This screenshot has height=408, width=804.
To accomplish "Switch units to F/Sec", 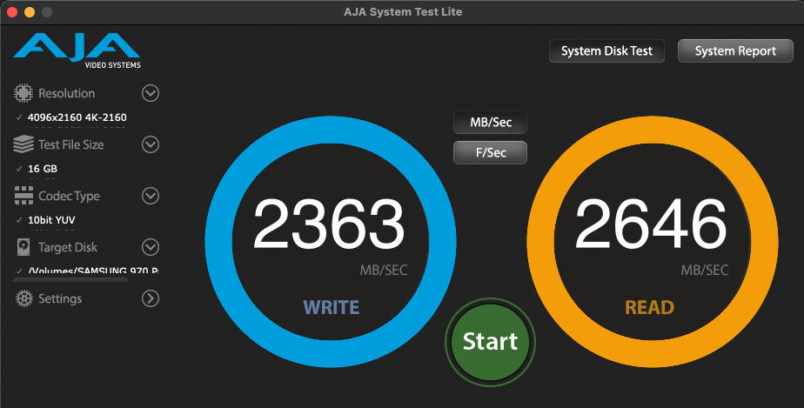I will point(490,153).
